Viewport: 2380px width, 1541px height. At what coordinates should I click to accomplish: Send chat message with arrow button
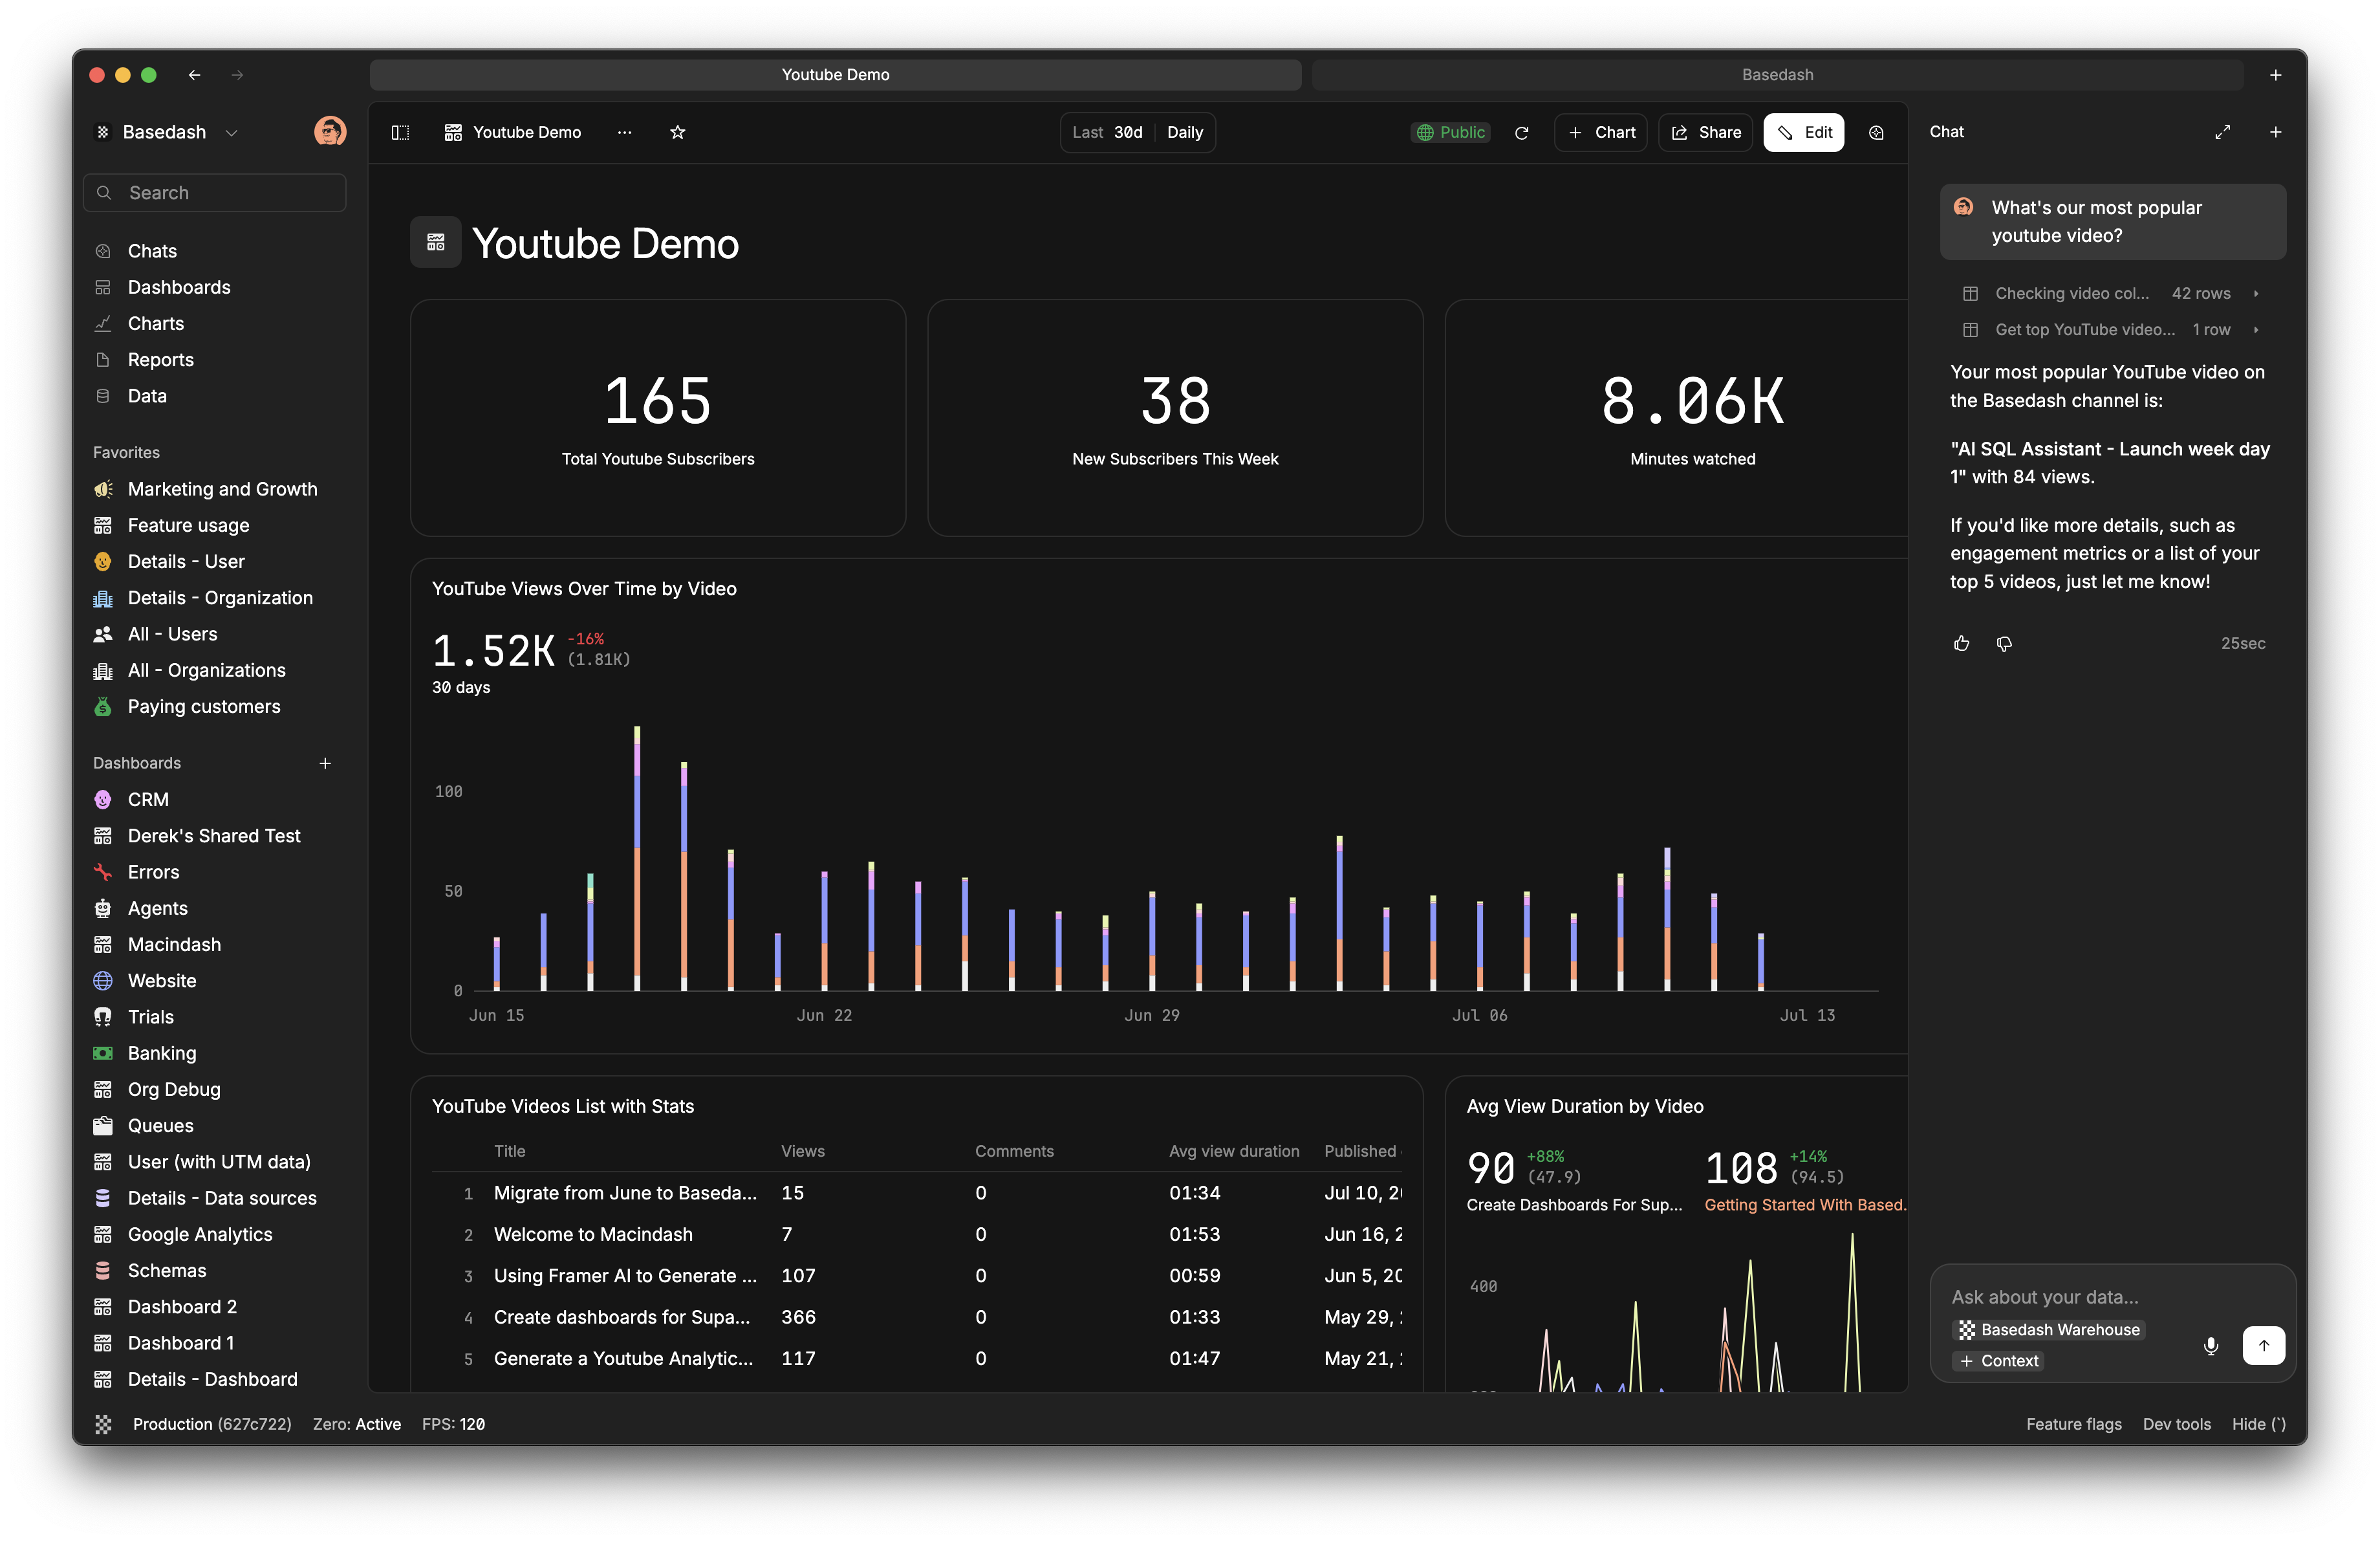2263,1345
